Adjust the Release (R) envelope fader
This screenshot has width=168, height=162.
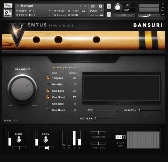[x=79, y=138]
